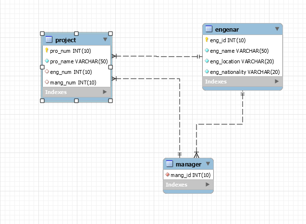306x224 pixels.
Task: Click the manager table icon
Action: [169, 164]
